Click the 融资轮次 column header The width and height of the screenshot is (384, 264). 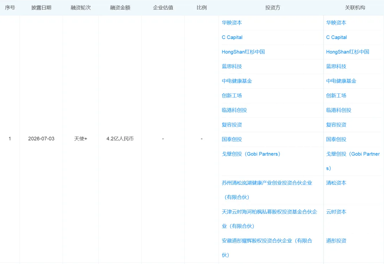click(x=81, y=7)
